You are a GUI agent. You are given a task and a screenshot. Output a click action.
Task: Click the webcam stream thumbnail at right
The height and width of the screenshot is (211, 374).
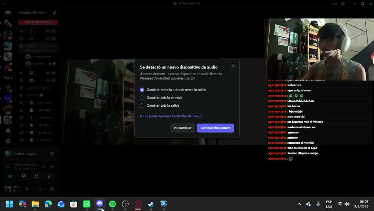coord(319,50)
